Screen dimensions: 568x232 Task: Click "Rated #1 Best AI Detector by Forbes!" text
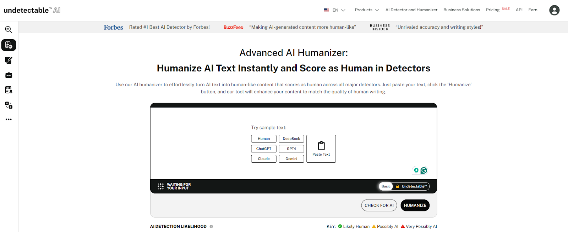[x=169, y=27]
